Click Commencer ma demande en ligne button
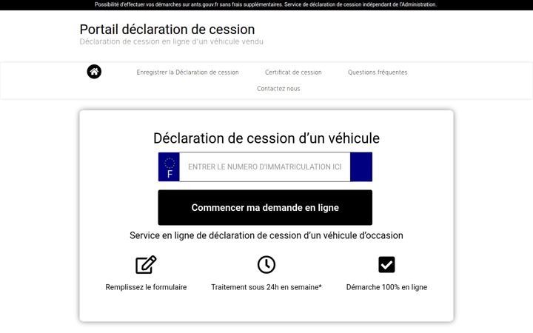This screenshot has height=333, width=533. 265,207
